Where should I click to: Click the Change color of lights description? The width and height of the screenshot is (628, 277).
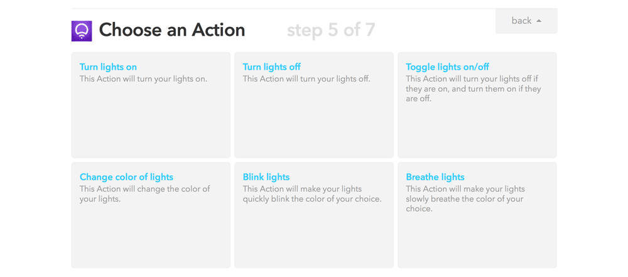click(144, 194)
